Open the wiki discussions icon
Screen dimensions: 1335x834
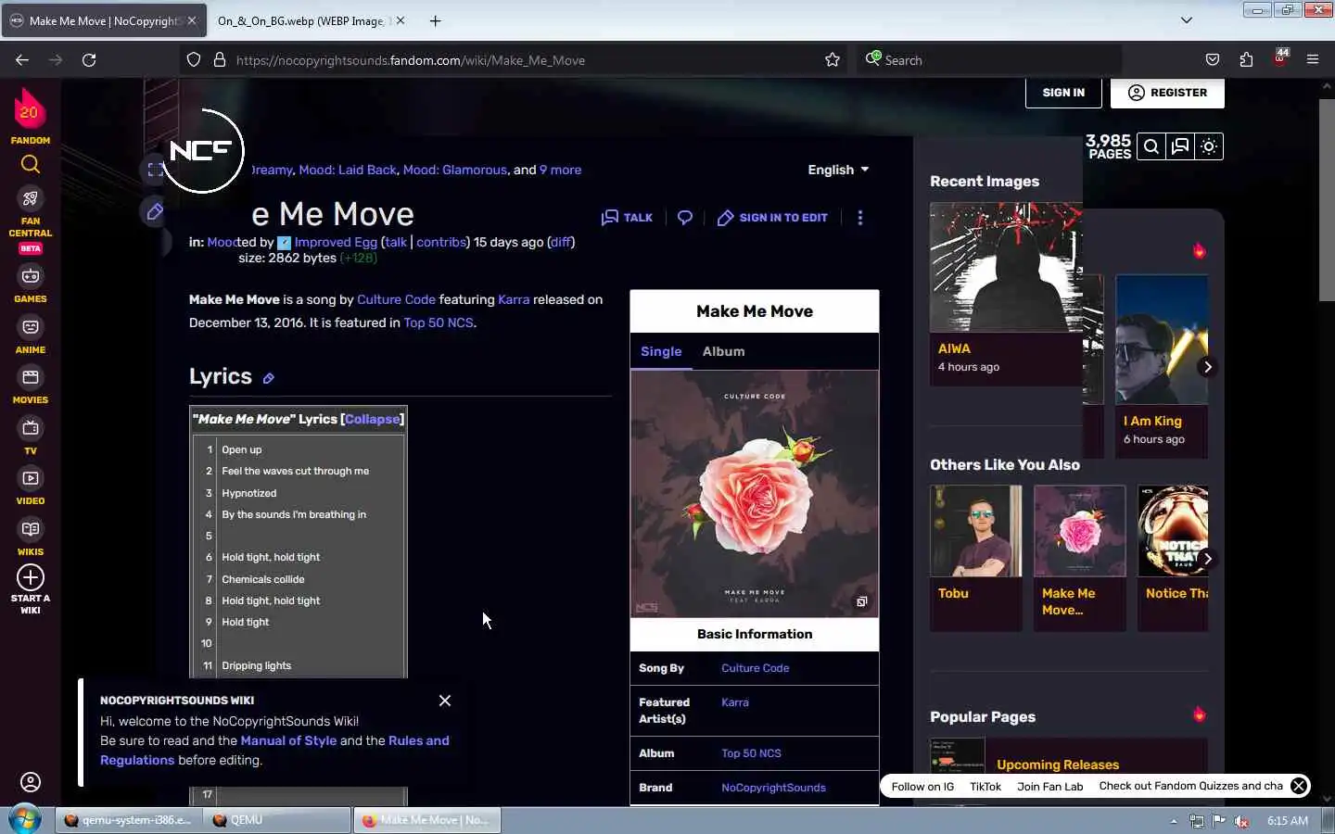(x=1180, y=146)
